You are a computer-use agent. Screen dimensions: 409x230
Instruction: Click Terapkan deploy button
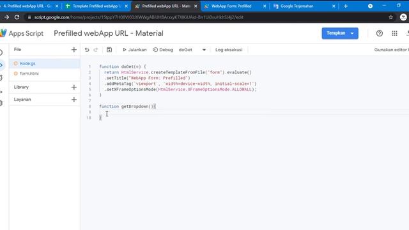pos(340,33)
